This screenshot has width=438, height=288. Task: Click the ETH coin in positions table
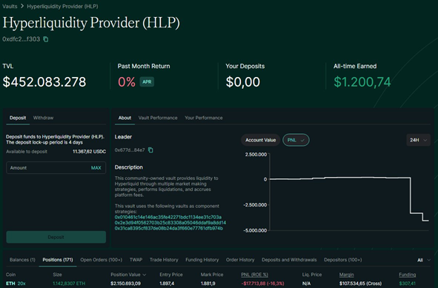click(10, 284)
